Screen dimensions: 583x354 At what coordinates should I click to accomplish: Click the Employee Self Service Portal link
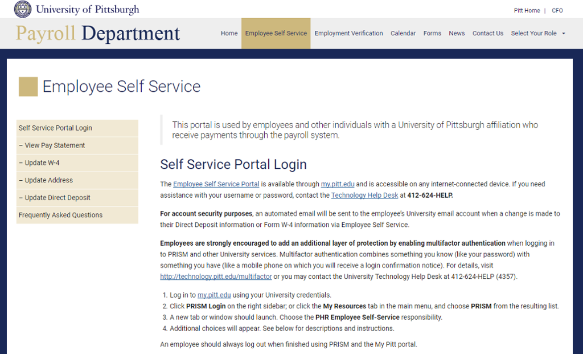[x=216, y=184]
